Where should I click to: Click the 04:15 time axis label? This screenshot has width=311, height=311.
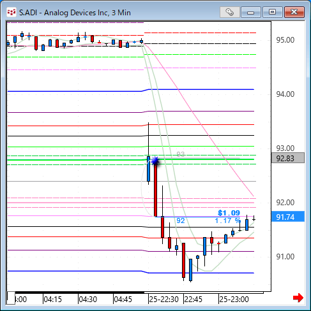pos(53,300)
